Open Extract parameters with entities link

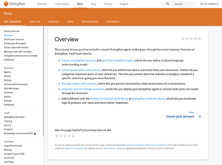[x=81, y=70]
